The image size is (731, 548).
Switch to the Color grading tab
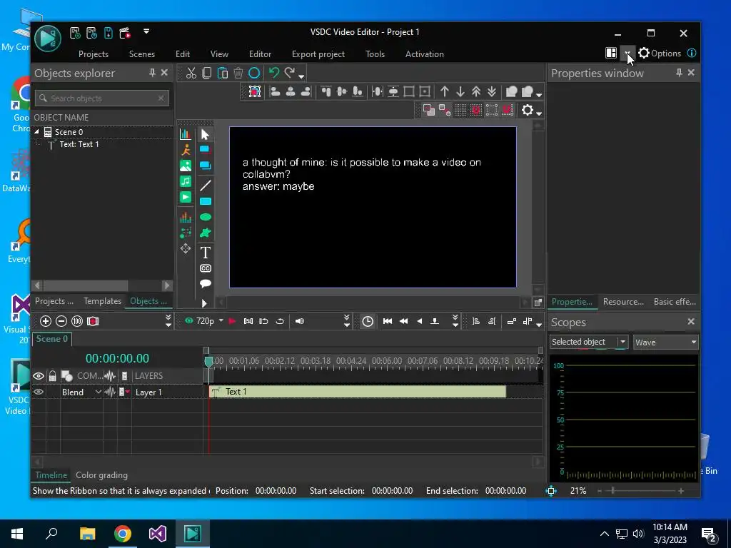tap(101, 475)
